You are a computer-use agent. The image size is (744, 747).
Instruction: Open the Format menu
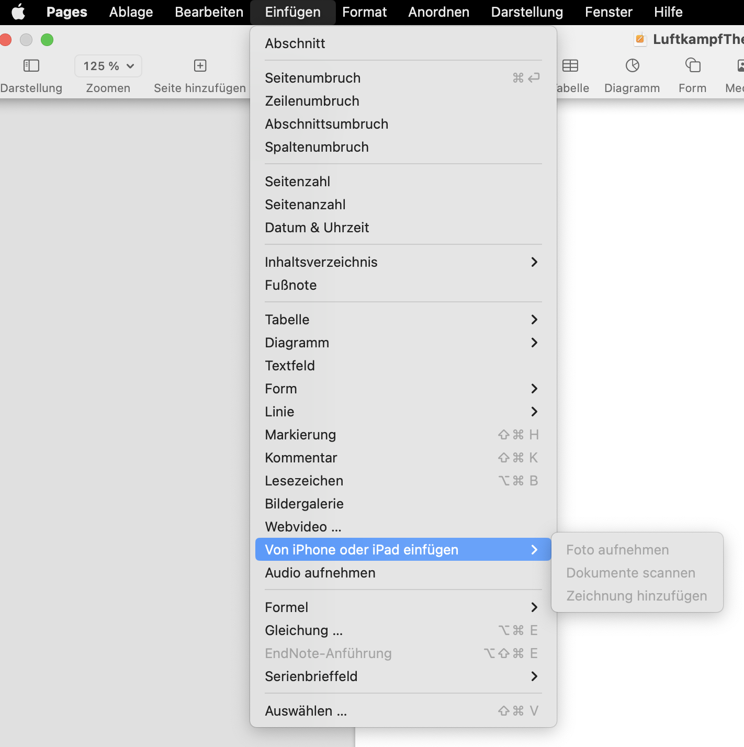[x=365, y=12]
